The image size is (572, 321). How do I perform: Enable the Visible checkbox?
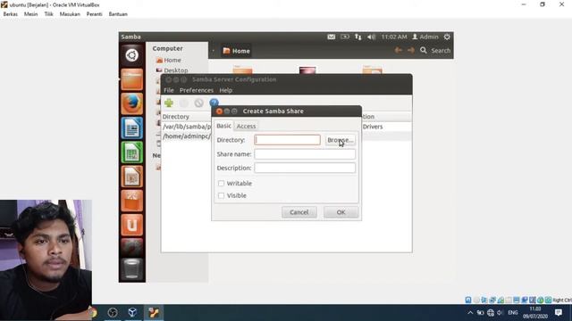(x=221, y=195)
